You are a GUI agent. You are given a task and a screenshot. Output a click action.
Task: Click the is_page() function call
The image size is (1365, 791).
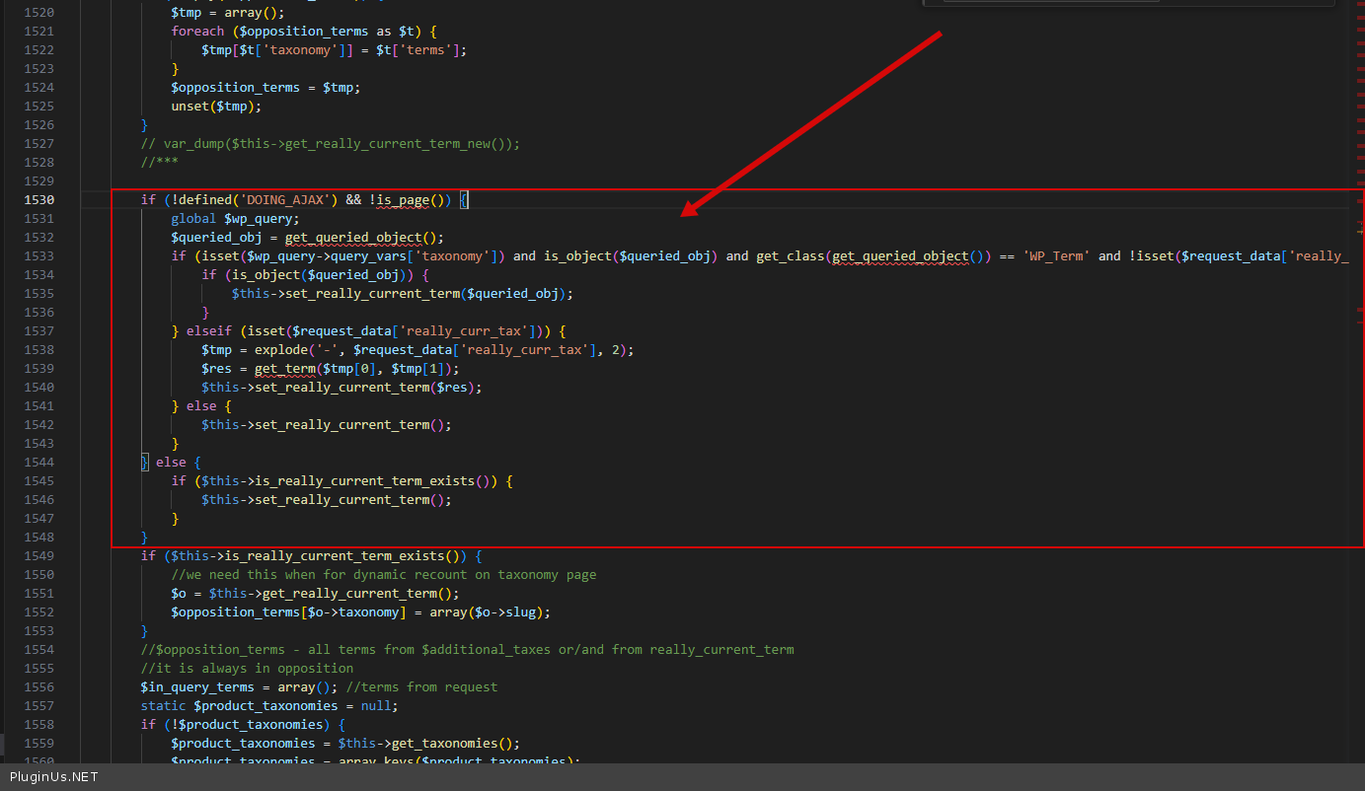[414, 200]
